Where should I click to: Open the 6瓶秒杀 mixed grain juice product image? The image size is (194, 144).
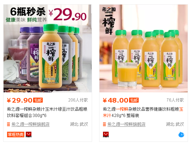pyautogui.click(x=48, y=48)
